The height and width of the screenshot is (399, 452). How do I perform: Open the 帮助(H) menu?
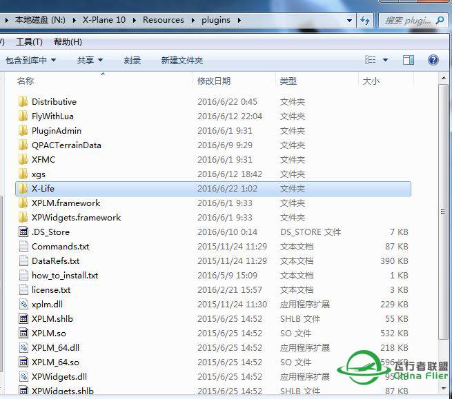(68, 42)
